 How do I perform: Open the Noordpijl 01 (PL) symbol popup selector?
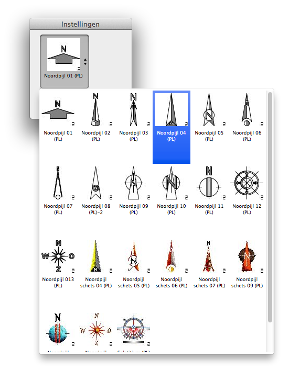(65, 61)
